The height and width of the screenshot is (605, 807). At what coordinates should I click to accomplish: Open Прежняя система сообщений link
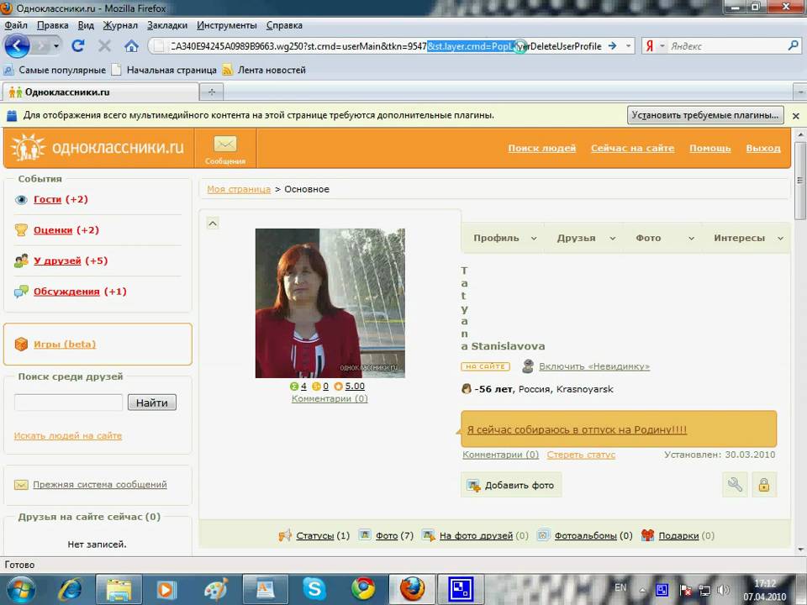(x=100, y=485)
